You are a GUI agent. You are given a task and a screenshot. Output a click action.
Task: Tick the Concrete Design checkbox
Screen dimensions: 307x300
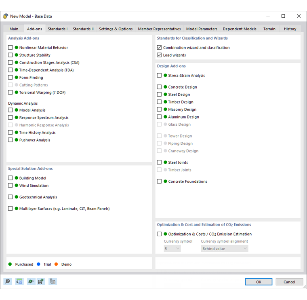tap(160, 87)
